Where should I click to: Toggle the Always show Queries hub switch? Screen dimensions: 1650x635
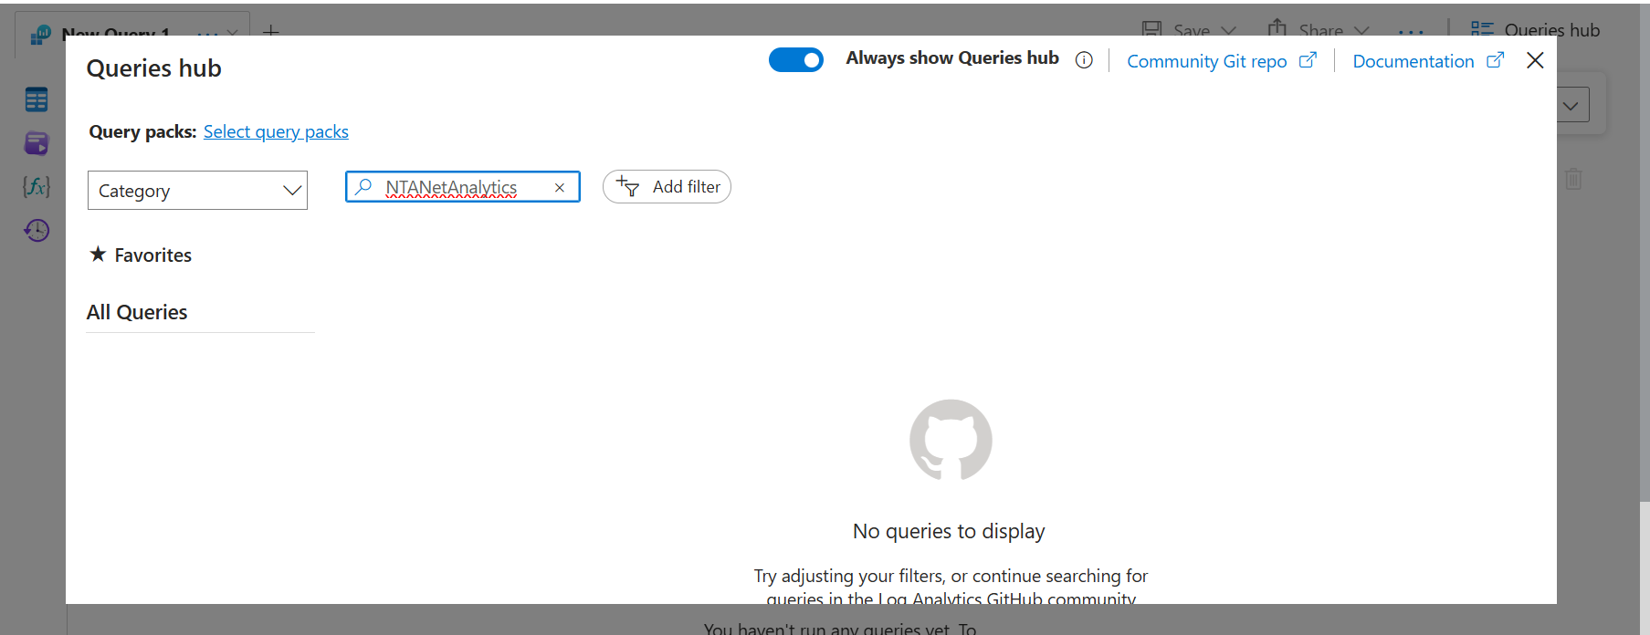point(795,60)
